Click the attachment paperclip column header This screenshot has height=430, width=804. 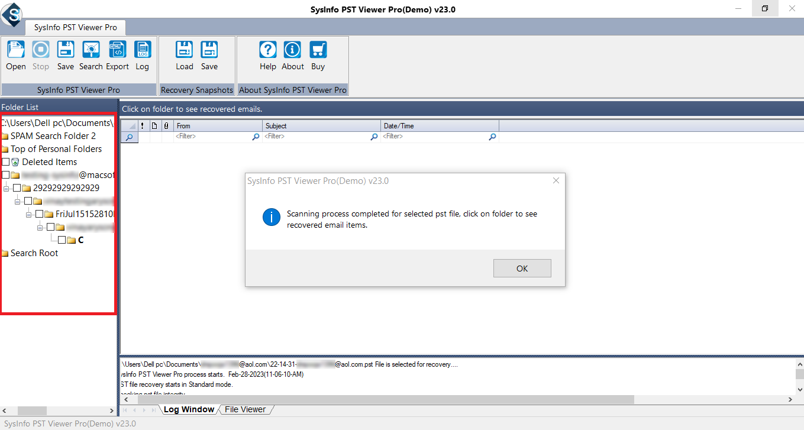point(166,125)
